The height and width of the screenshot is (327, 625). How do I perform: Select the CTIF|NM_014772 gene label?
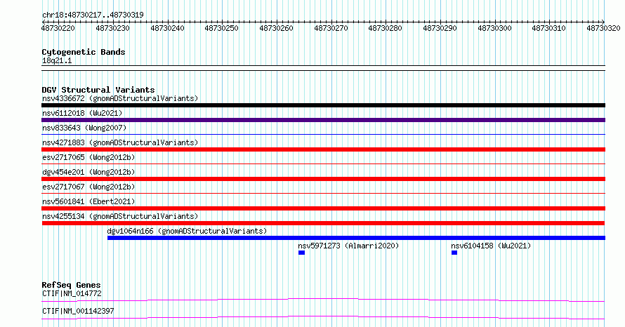tap(72, 293)
